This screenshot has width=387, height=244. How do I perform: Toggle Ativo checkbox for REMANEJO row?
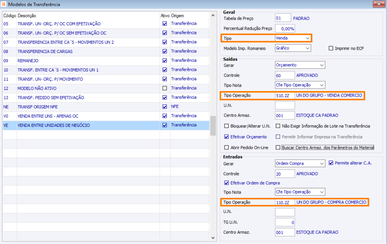coord(165,61)
